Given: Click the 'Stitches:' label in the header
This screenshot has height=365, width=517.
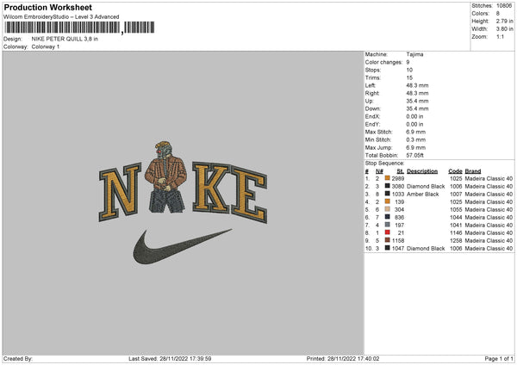Looking at the screenshot, I should [x=482, y=6].
